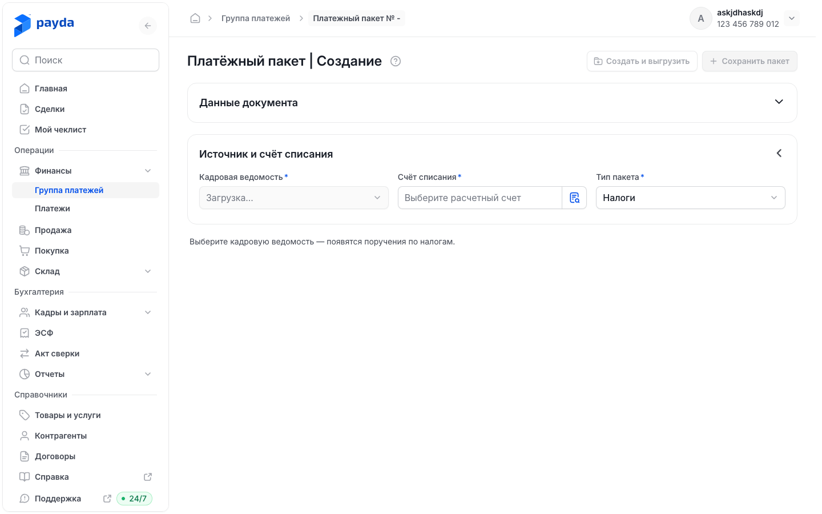Open help icon next to page title

pyautogui.click(x=396, y=61)
